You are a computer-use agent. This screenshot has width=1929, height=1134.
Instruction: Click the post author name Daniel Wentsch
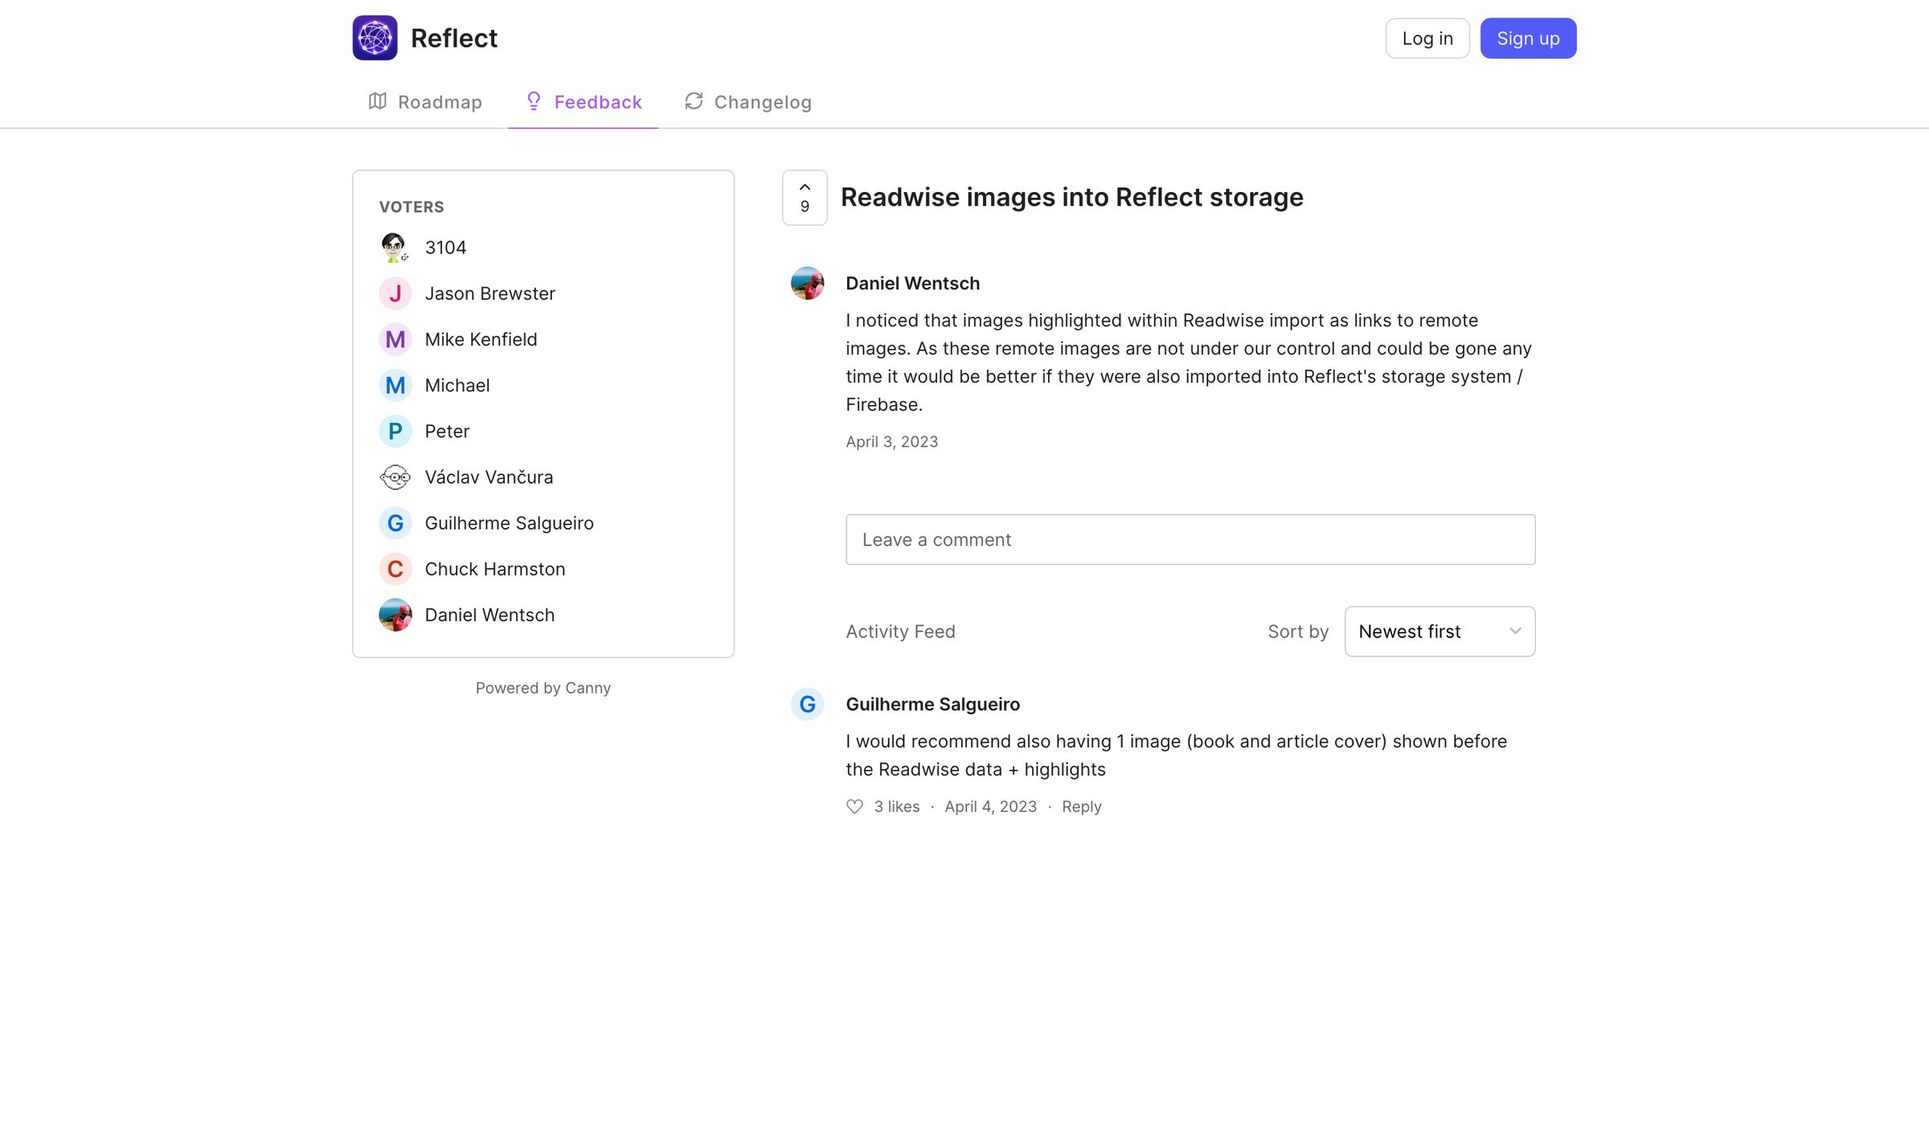912,284
